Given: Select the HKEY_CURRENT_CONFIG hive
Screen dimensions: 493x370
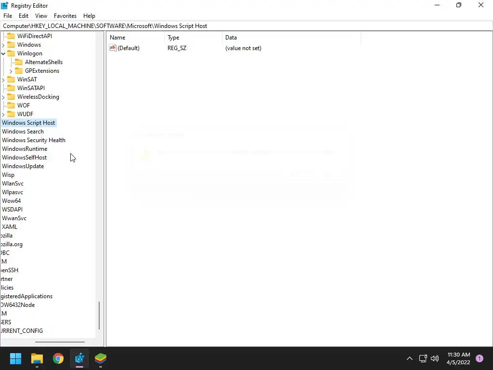Looking at the screenshot, I should click(21, 330).
